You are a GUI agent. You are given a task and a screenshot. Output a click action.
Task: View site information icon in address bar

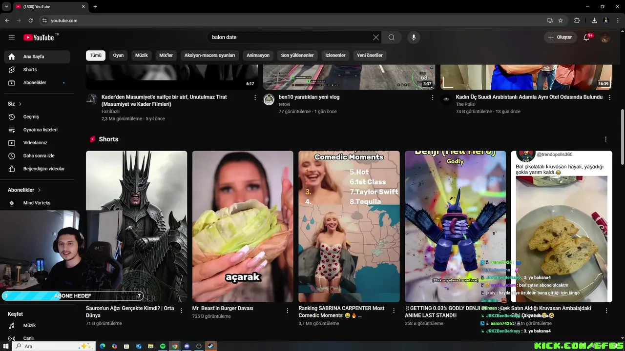pos(44,20)
